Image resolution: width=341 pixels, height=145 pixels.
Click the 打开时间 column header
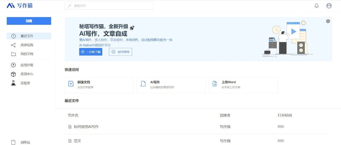coord(285,115)
